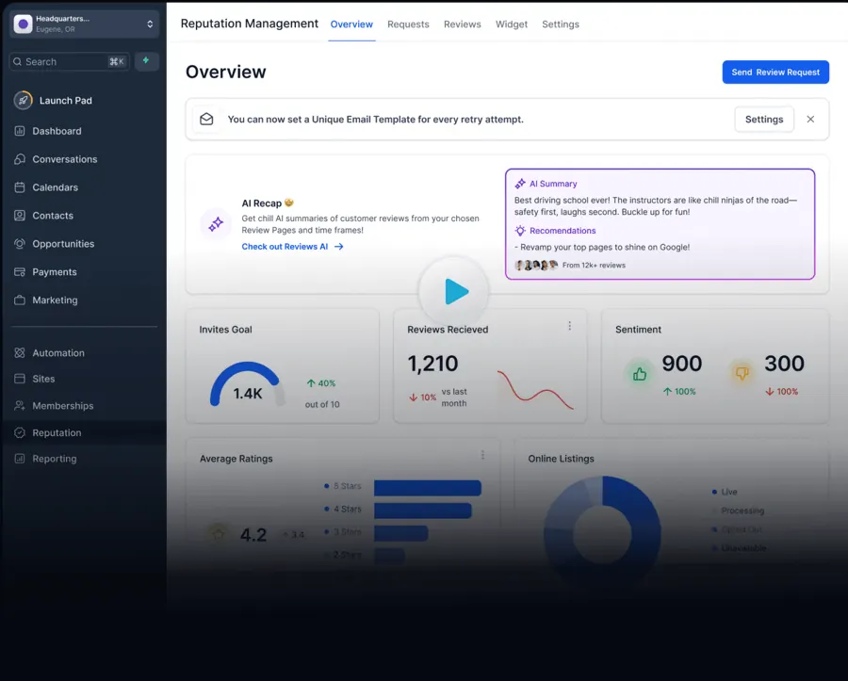This screenshot has height=681, width=848.
Task: Open the Average Ratings options menu
Action: (x=483, y=455)
